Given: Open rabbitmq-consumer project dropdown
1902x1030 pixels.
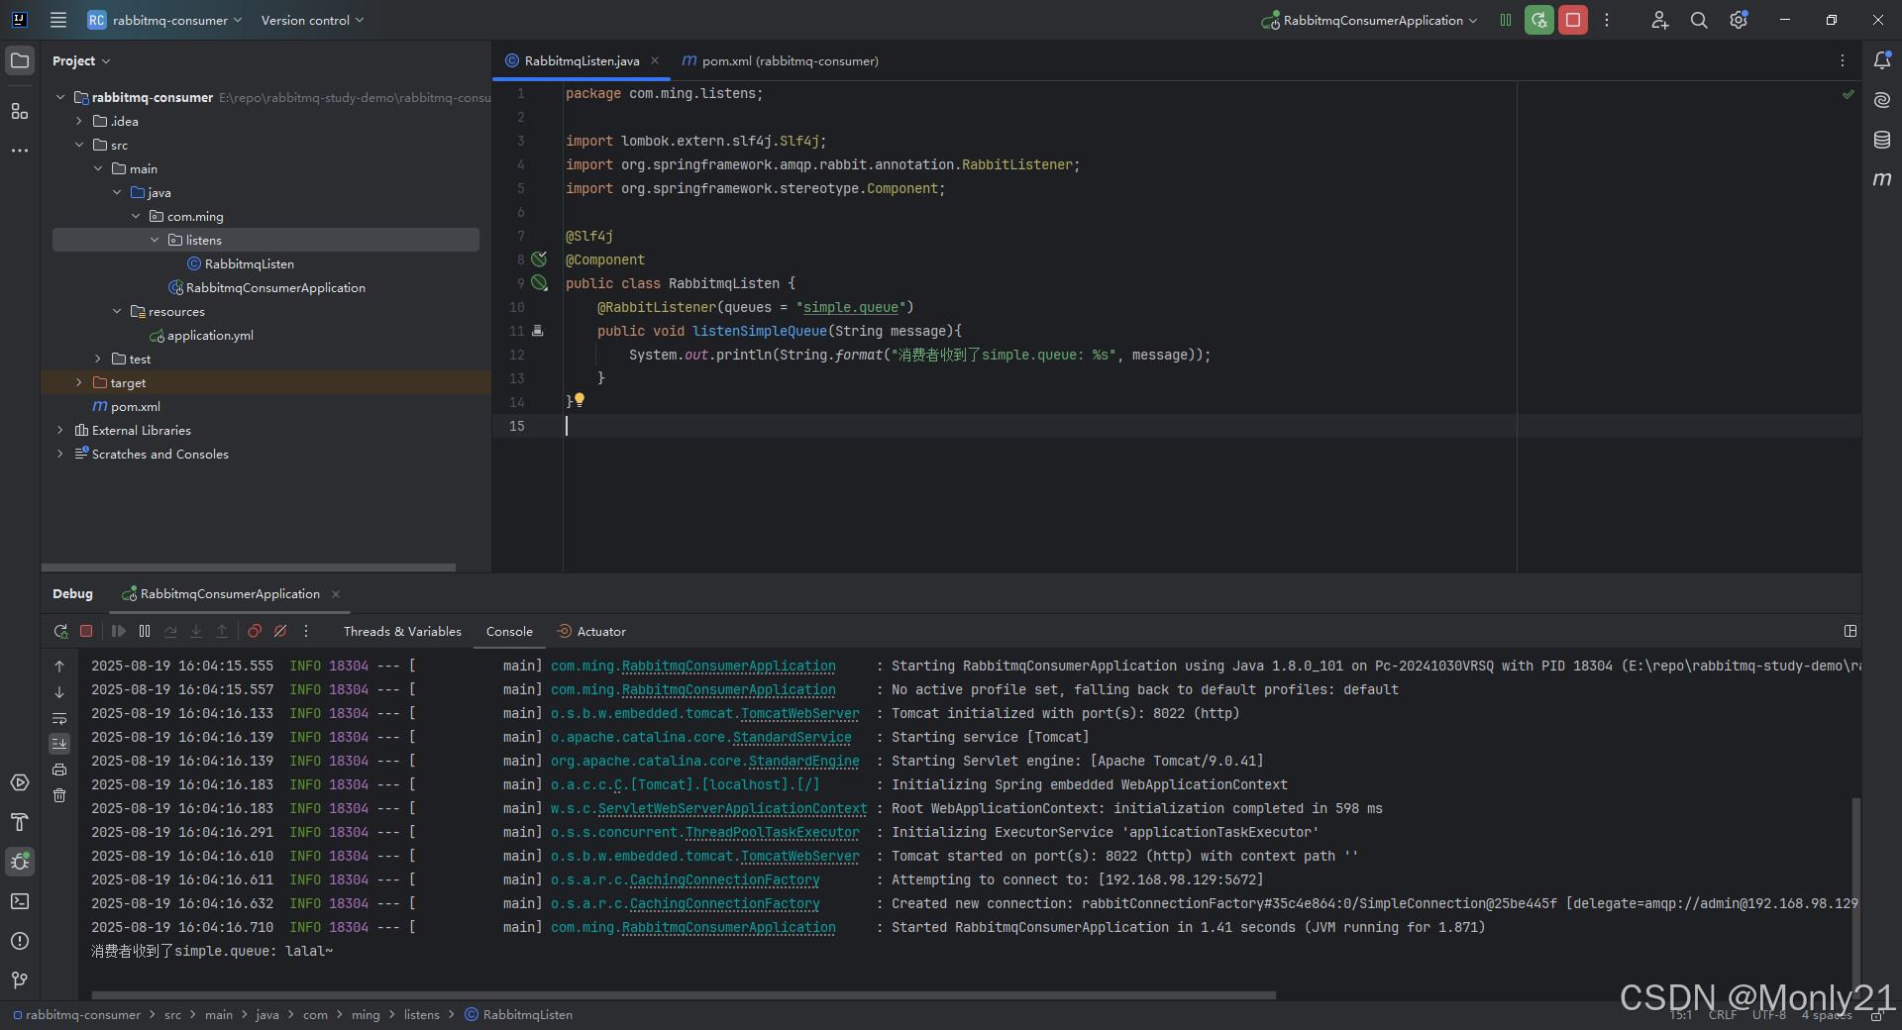Looking at the screenshot, I should (x=164, y=20).
